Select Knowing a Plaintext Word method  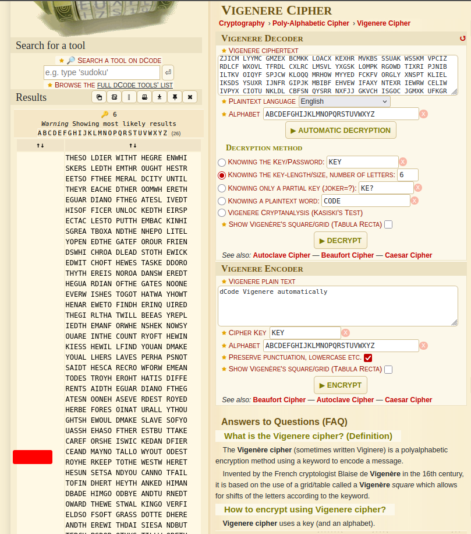coord(222,201)
